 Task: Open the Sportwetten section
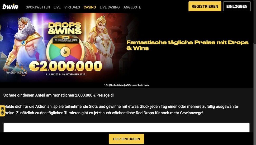38,7
